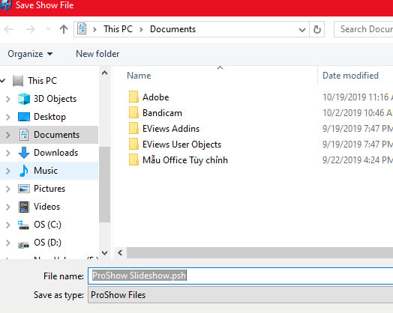Select OS (C:) drive in tree

pyautogui.click(x=47, y=225)
